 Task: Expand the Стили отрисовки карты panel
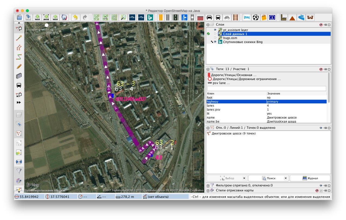pyautogui.click(x=208, y=191)
